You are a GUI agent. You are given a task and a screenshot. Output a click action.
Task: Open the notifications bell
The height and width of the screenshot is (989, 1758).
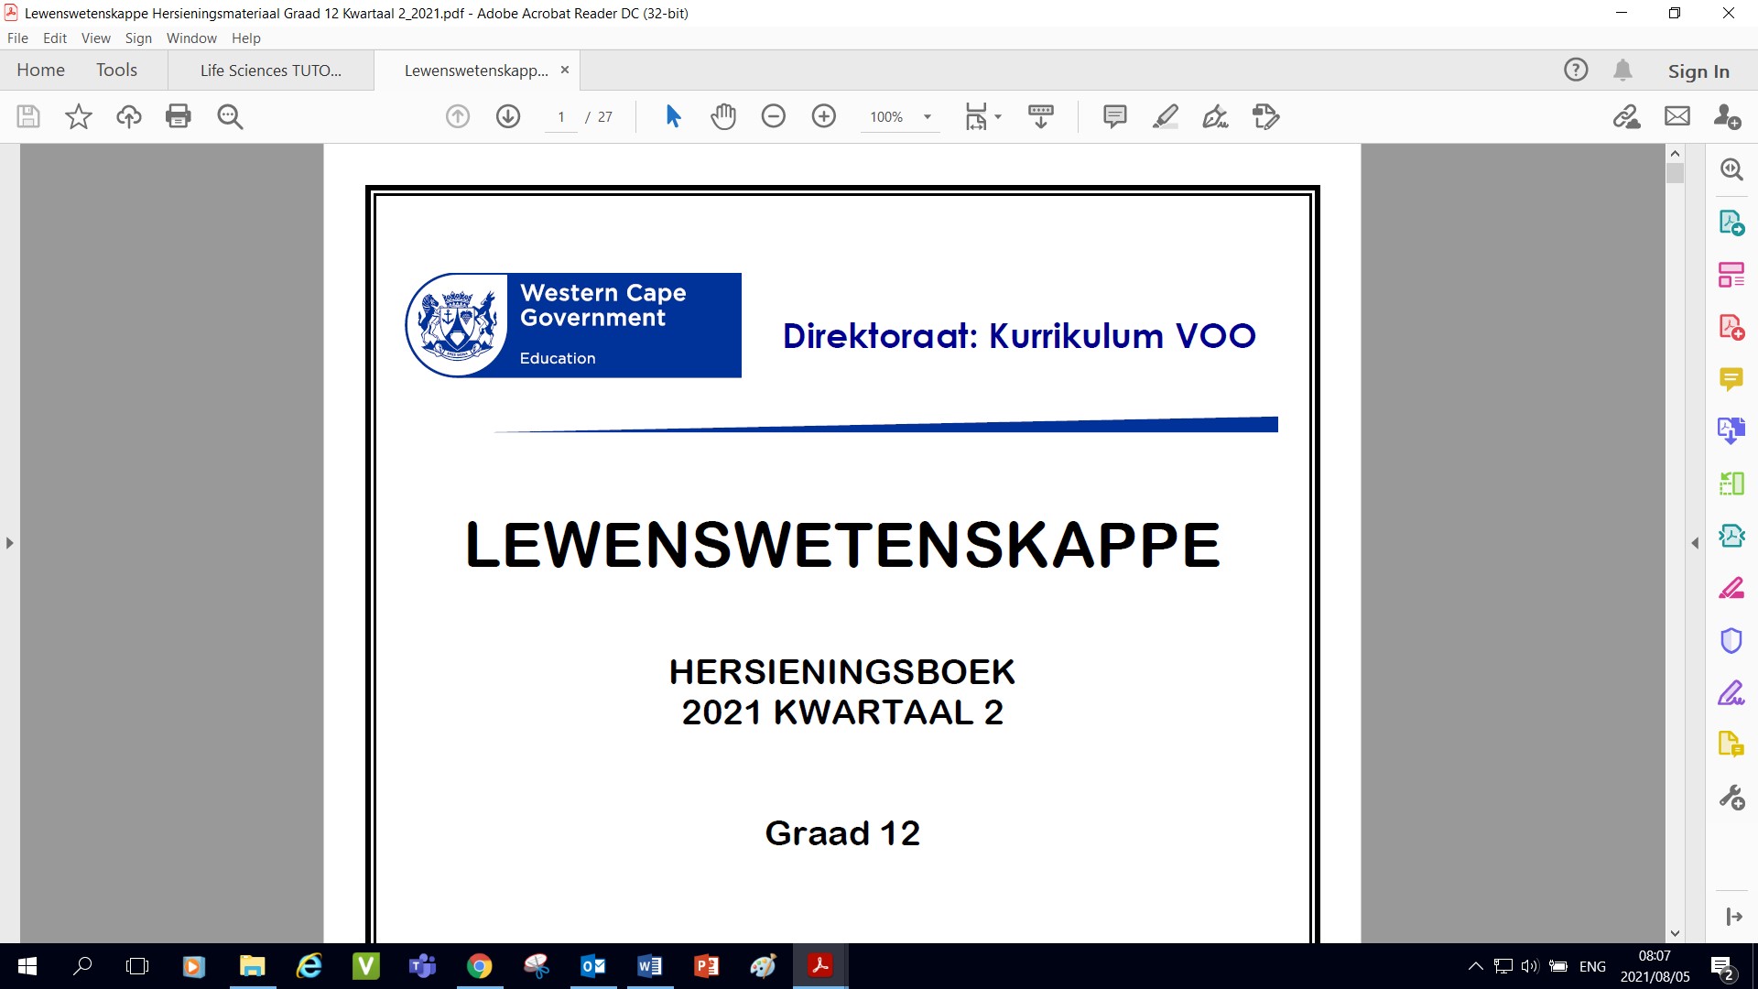coord(1623,70)
